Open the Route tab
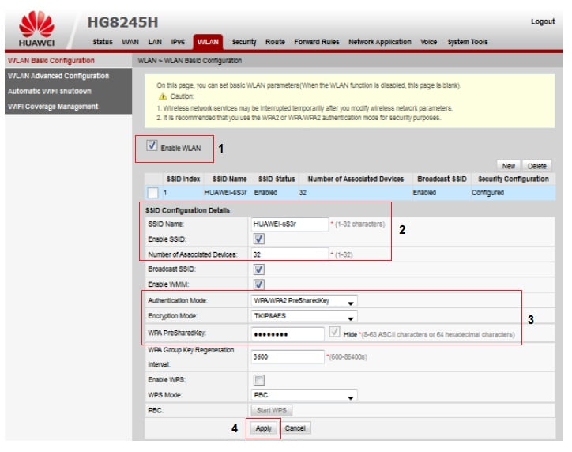 click(275, 42)
